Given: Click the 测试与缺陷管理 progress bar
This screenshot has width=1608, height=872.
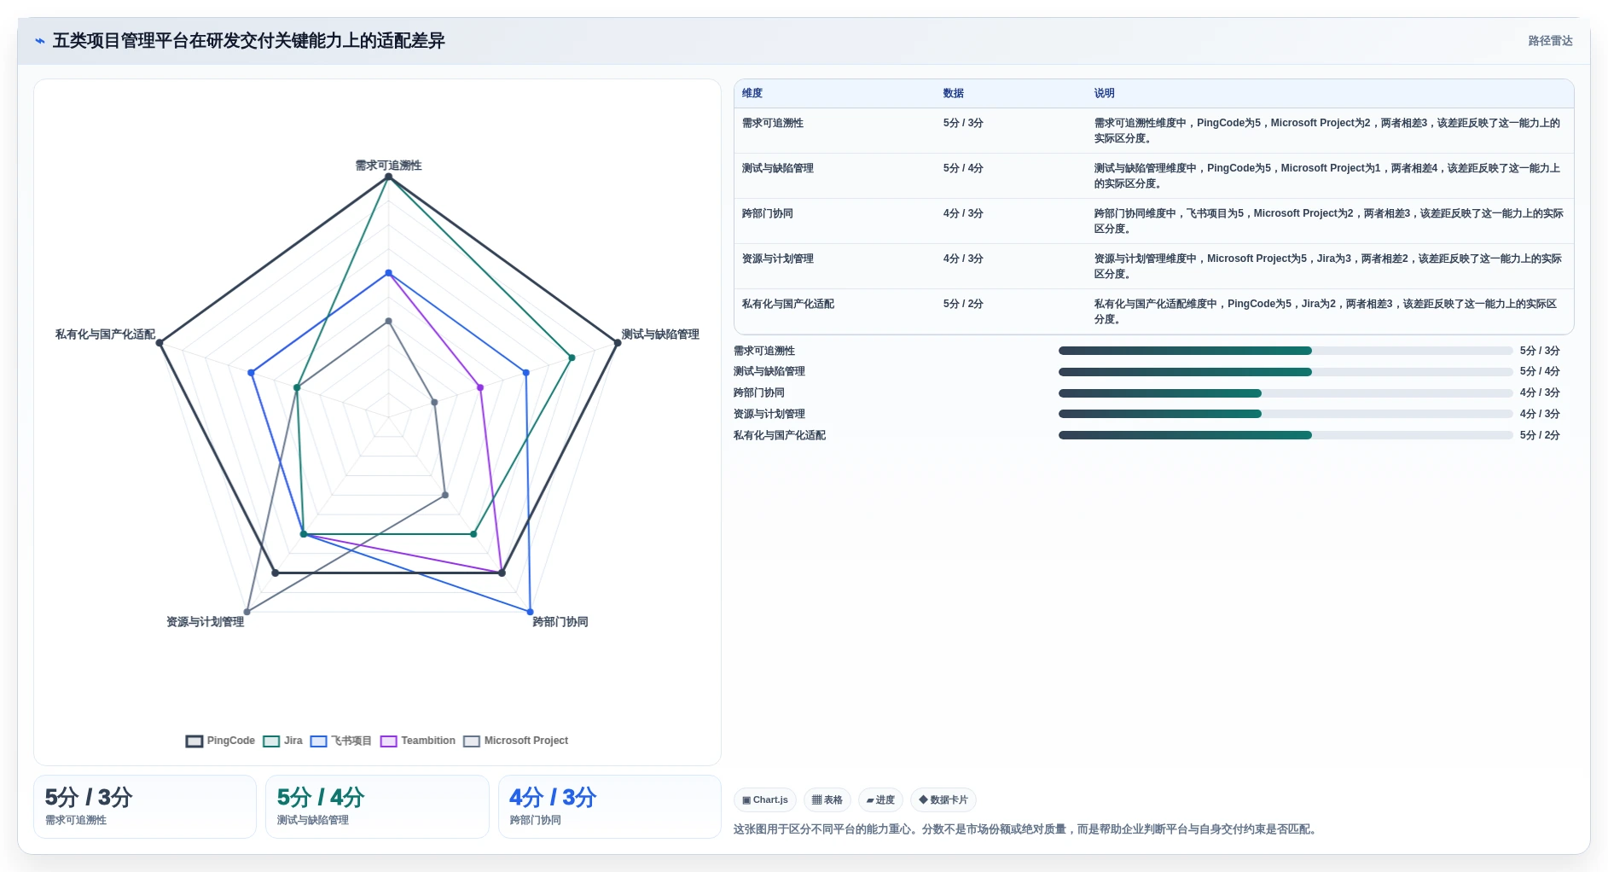Looking at the screenshot, I should point(1286,372).
